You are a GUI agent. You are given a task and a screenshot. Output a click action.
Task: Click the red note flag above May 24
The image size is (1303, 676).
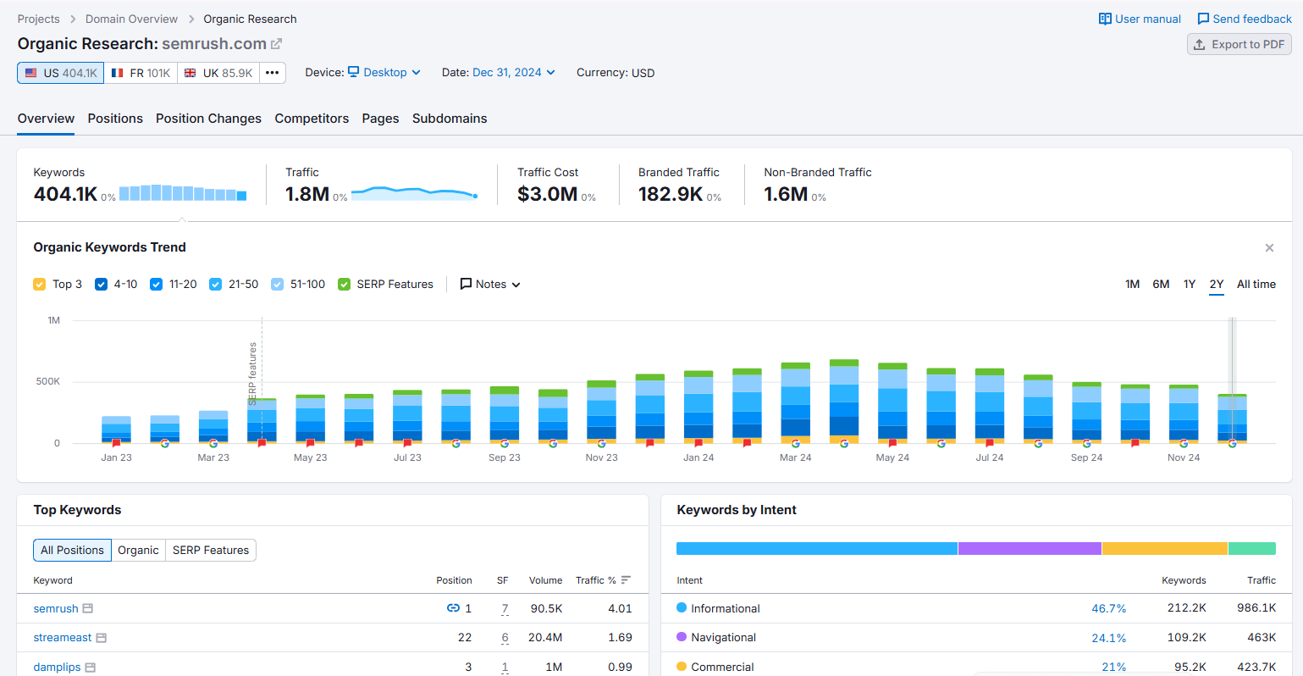coord(892,443)
